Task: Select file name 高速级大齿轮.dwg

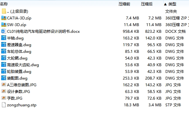Action: click(23, 65)
